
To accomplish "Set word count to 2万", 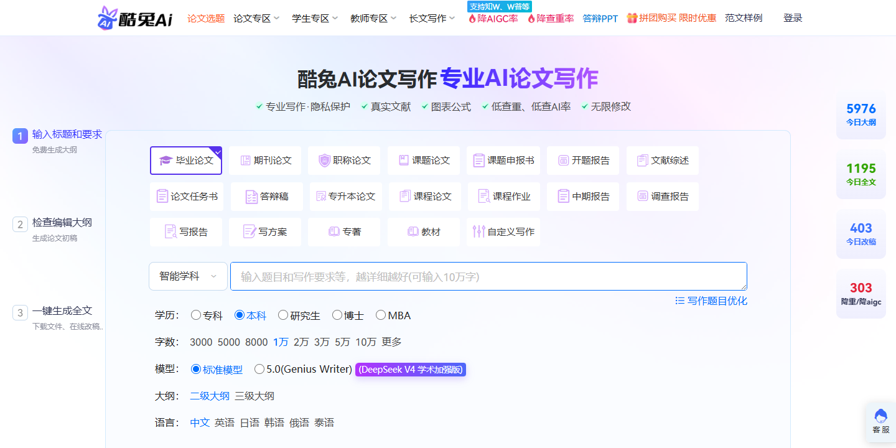I will pos(301,342).
